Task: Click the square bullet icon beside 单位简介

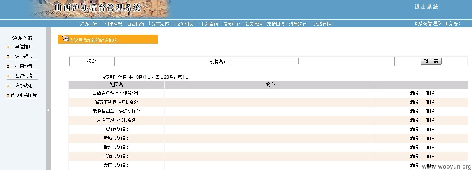Action: tap(8, 47)
